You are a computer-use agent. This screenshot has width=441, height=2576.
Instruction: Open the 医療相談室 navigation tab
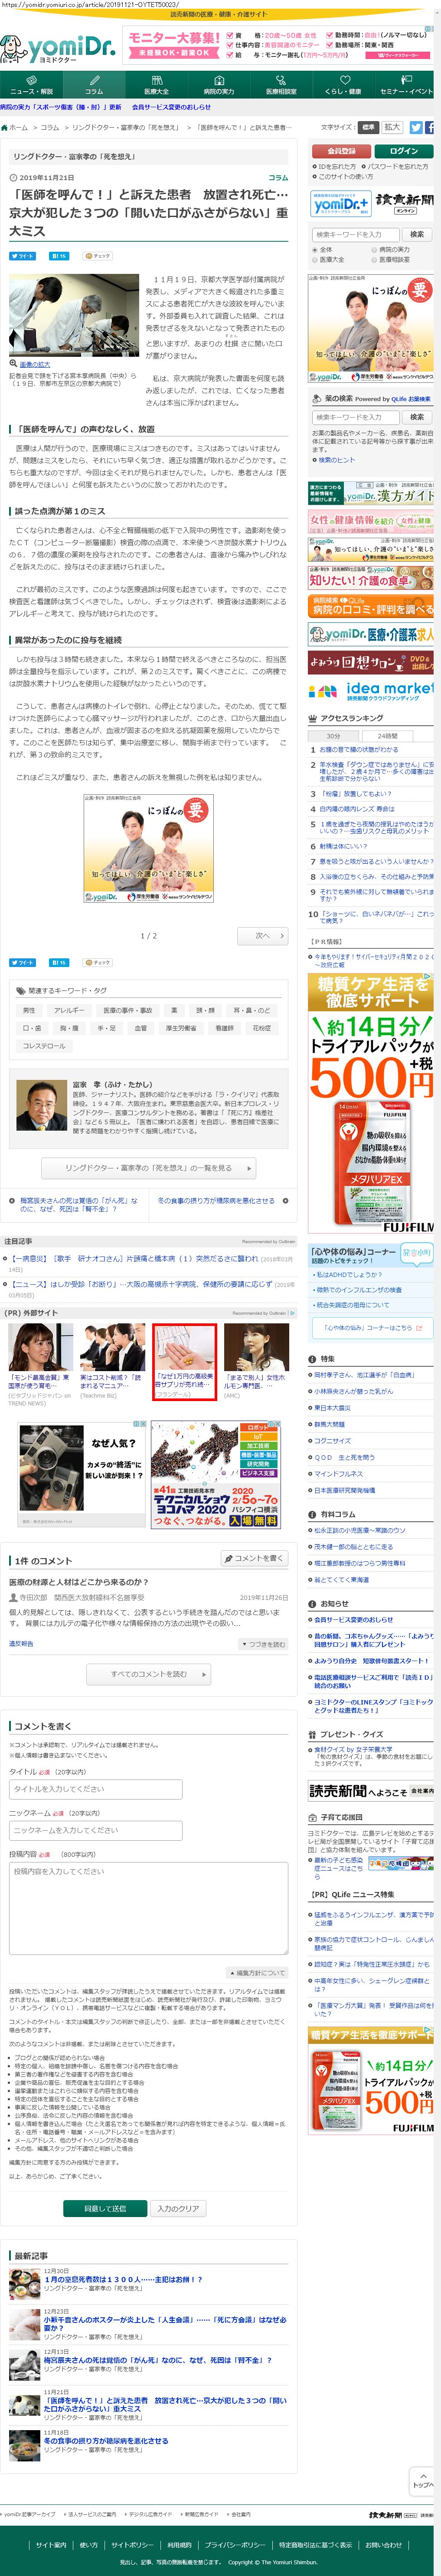[281, 84]
